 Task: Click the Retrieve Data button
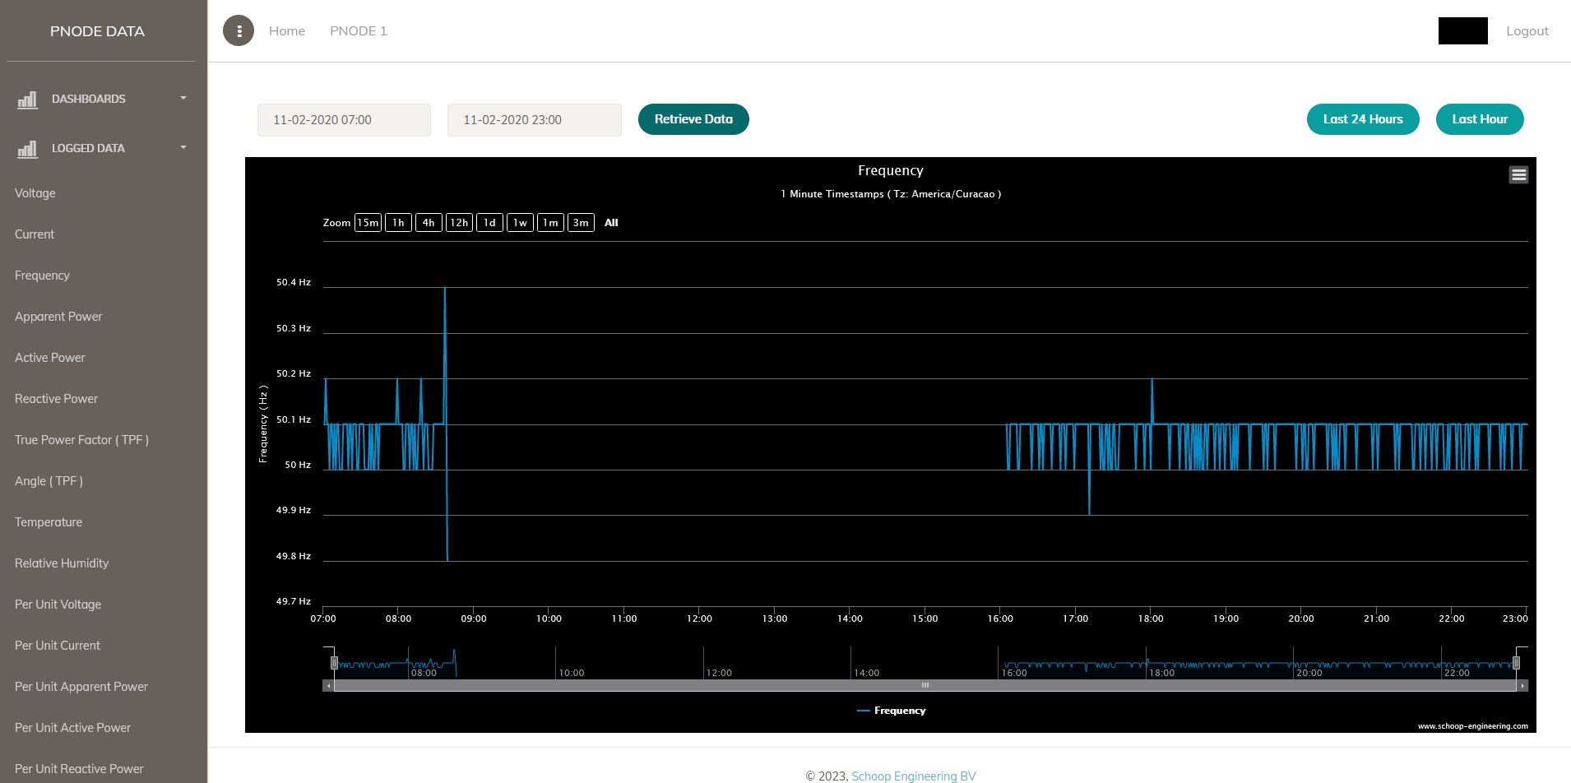(693, 119)
